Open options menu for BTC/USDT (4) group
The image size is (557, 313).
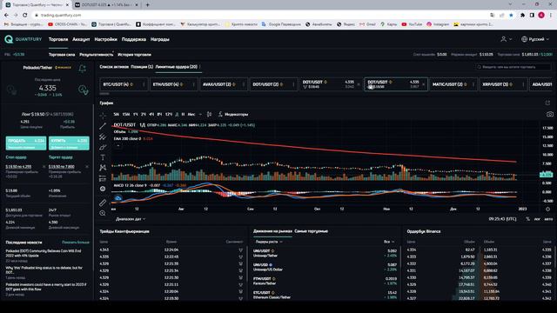point(144,84)
